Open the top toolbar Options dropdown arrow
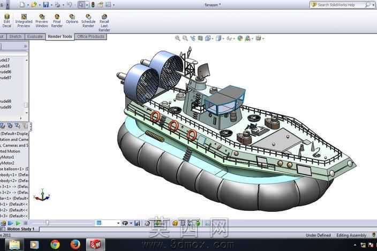 point(114,5)
